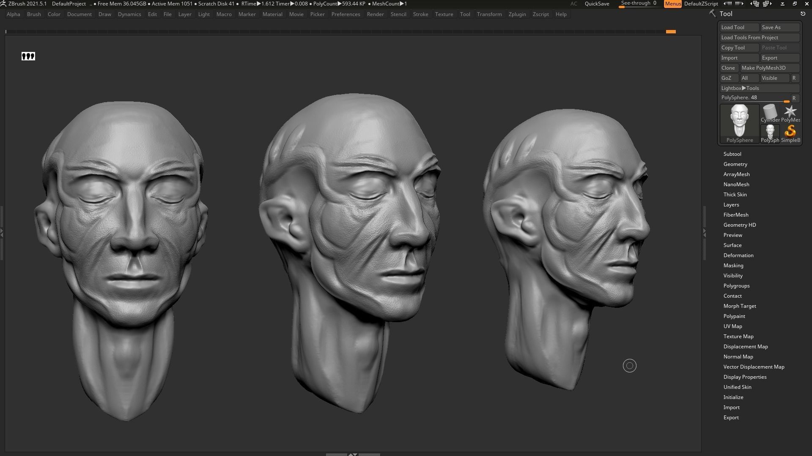Open the Brush menu
Screen dimensions: 812x456
(34, 14)
